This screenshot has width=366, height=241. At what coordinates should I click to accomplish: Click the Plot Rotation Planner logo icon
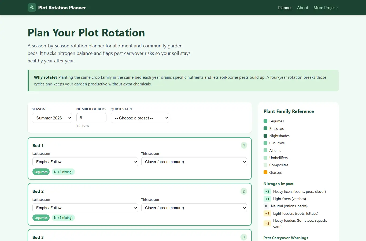click(x=32, y=7)
